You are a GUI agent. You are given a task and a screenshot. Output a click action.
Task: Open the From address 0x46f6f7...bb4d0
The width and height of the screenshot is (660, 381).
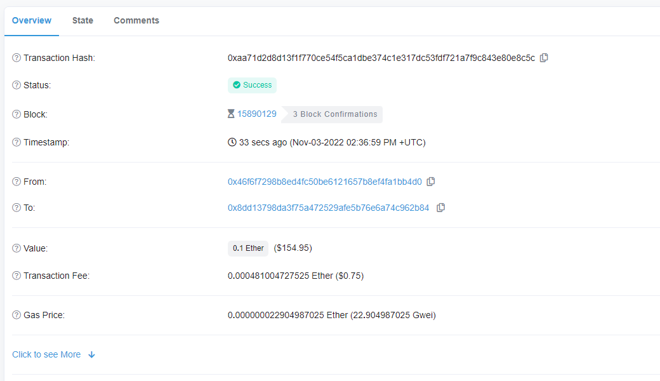[324, 182]
